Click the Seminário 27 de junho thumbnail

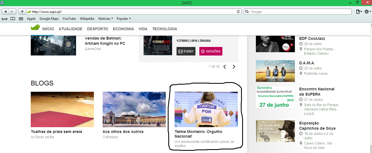[x=275, y=97]
